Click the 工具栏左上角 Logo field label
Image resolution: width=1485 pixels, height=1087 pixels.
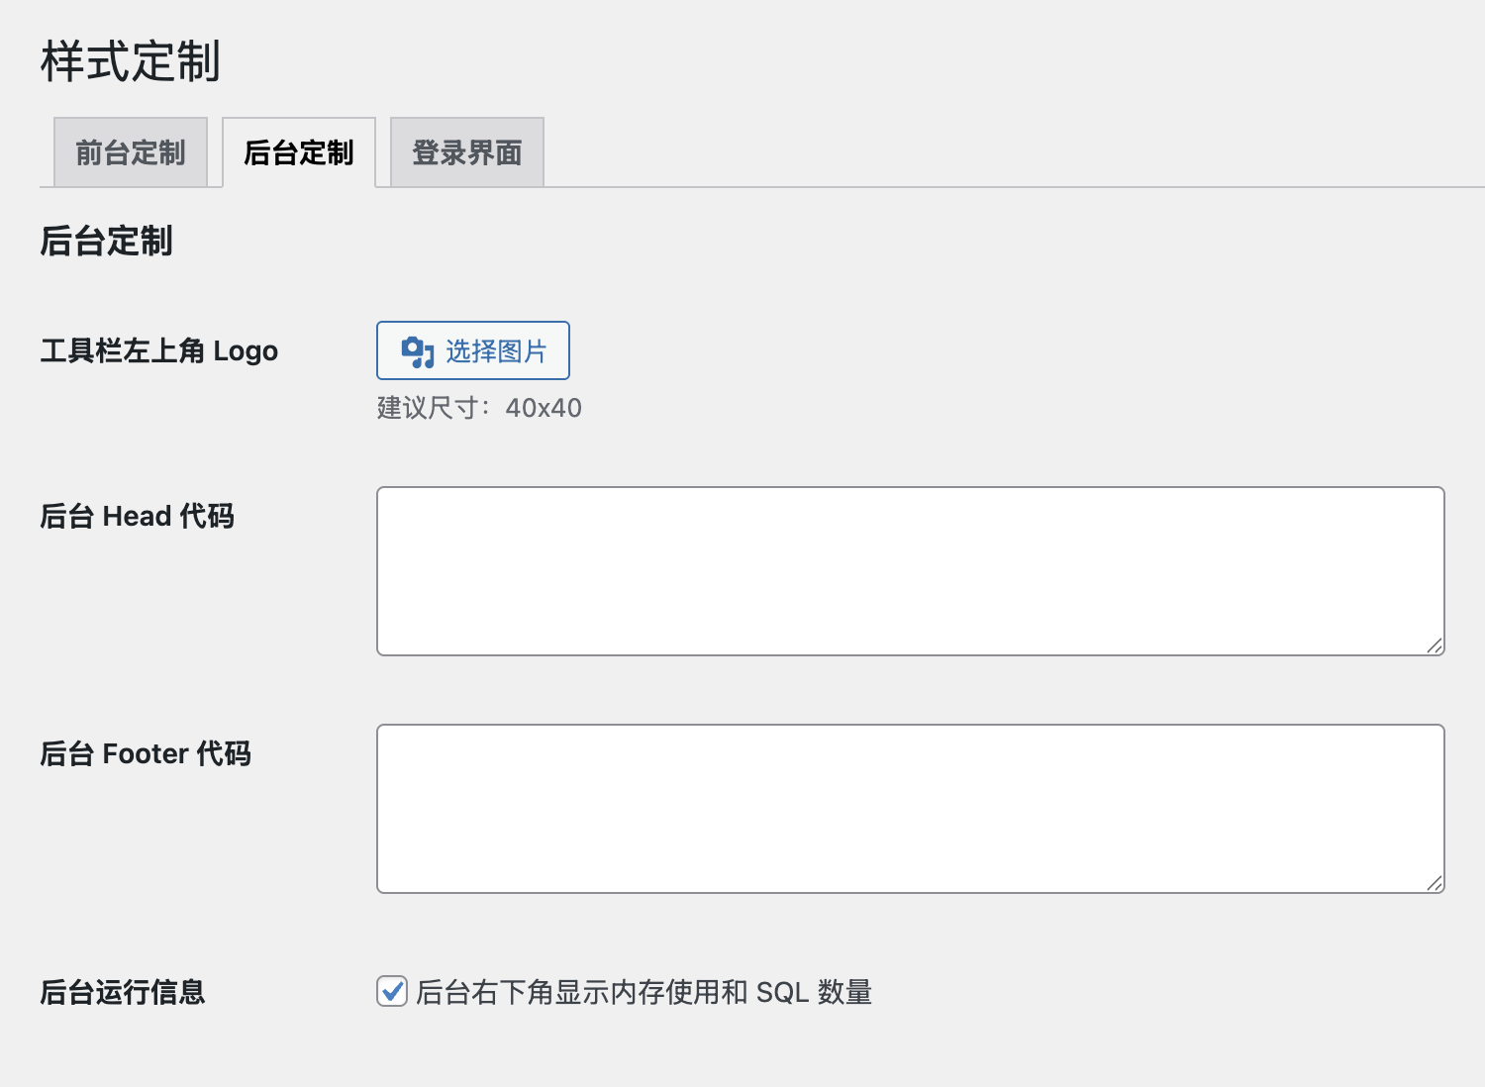pyautogui.click(x=159, y=351)
